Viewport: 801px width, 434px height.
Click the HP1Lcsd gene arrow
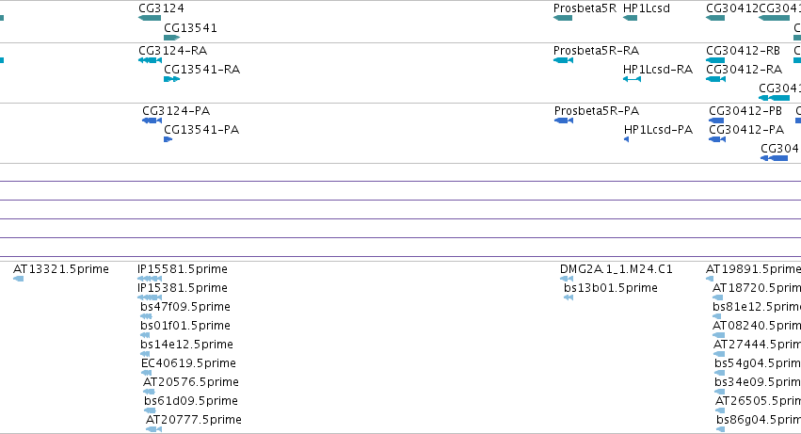click(630, 18)
